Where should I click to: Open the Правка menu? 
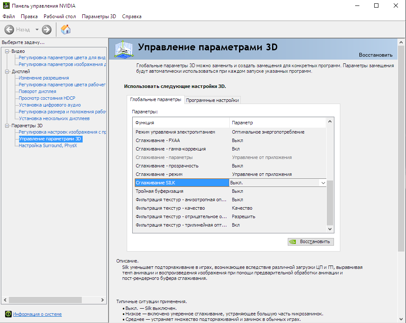point(29,16)
